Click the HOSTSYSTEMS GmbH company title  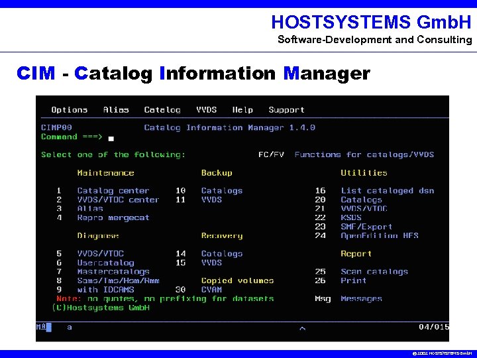coord(372,22)
